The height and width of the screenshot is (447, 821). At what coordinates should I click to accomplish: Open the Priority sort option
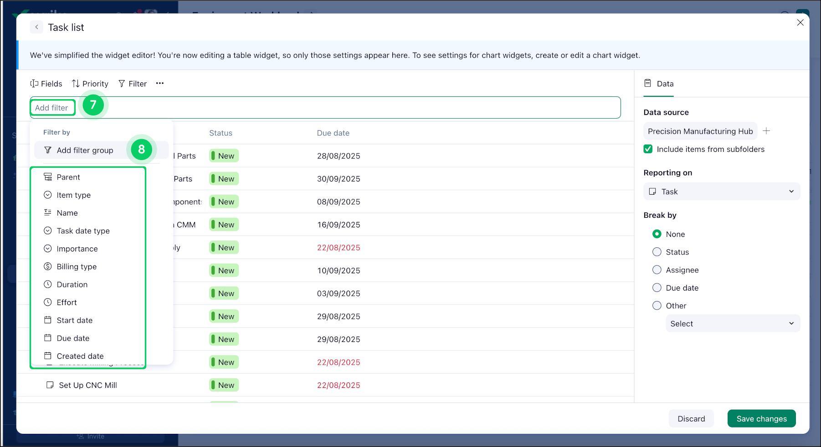tap(90, 84)
